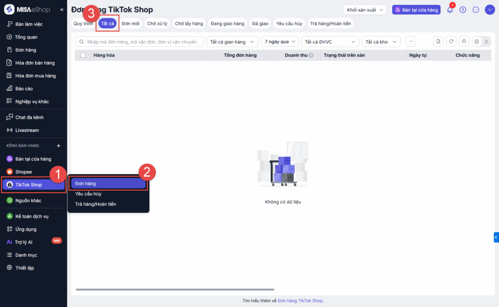Screen dimensions: 499x307
Task: Open Hóa đơn mua hàng
Action: click(35, 75)
